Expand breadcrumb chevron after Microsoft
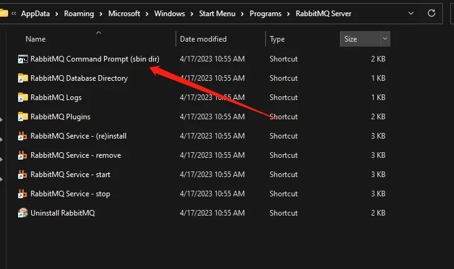The height and width of the screenshot is (269, 454). [x=147, y=14]
